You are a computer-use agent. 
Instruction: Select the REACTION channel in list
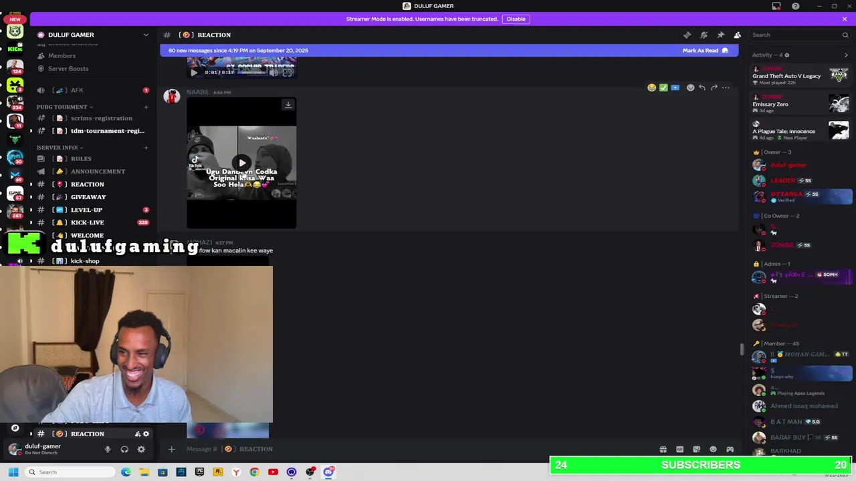click(87, 184)
